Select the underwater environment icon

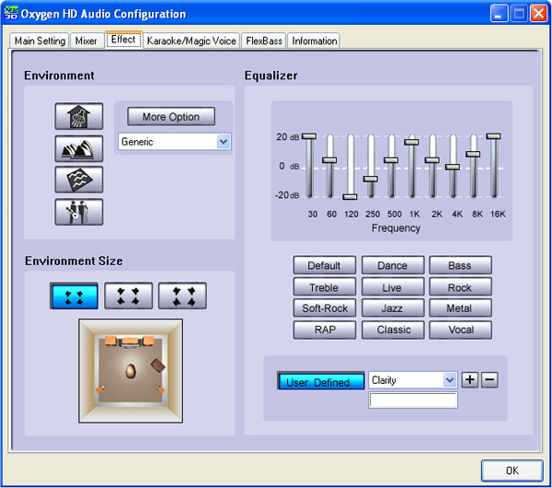coord(79,180)
